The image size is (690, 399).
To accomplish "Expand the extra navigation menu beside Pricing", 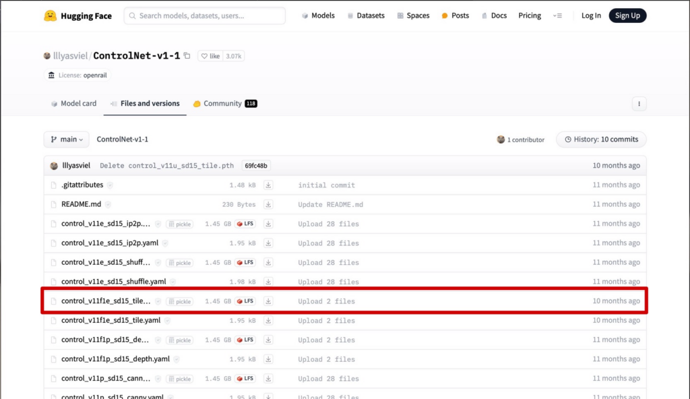I will coord(557,16).
